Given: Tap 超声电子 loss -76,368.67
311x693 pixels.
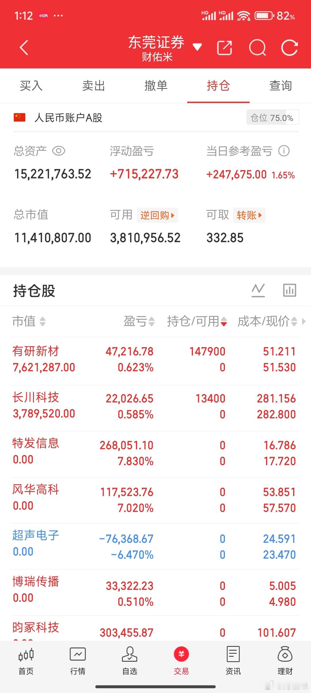Looking at the screenshot, I should 126,539.
